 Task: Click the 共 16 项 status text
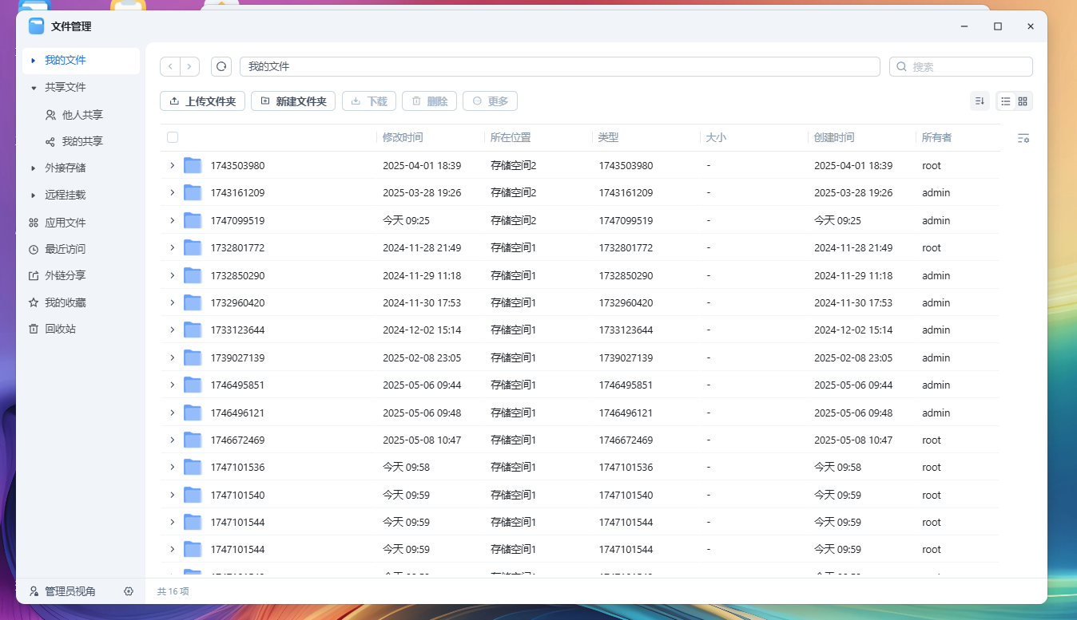pos(173,591)
